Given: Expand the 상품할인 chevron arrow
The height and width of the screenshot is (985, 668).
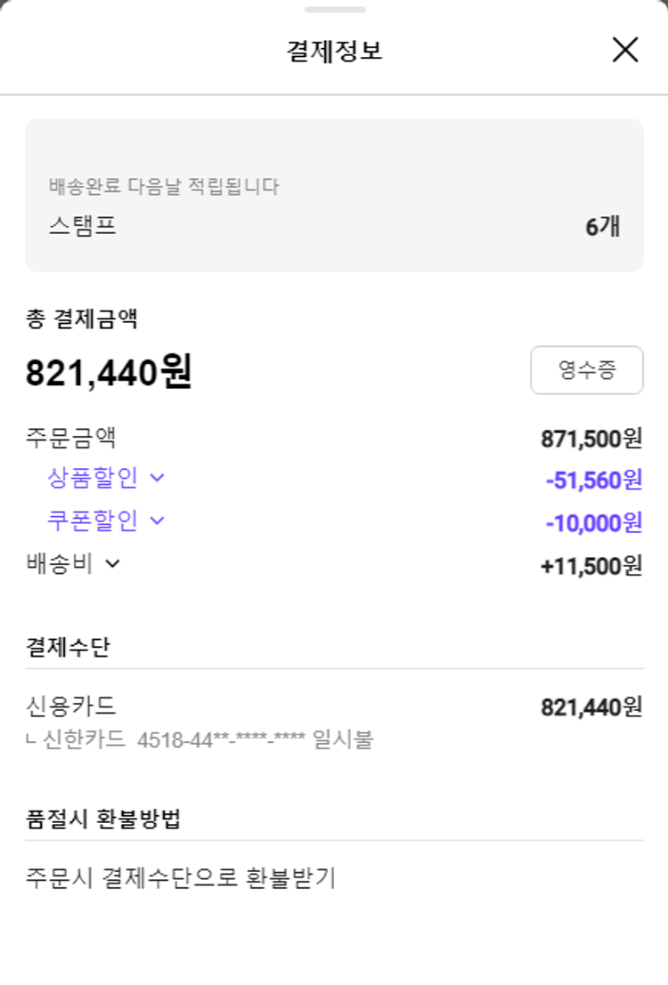Looking at the screenshot, I should click(x=158, y=478).
